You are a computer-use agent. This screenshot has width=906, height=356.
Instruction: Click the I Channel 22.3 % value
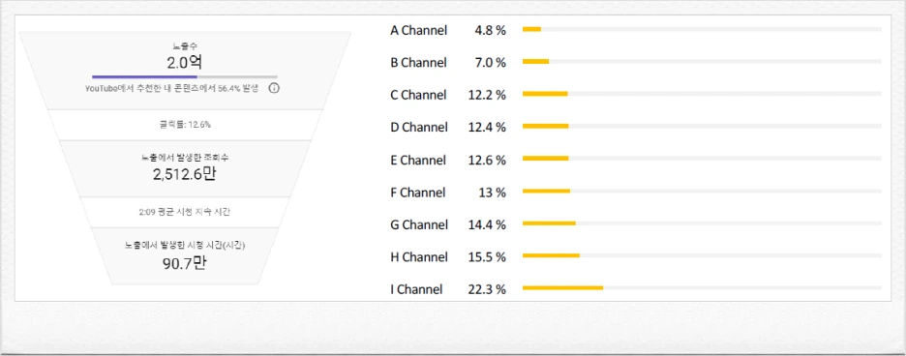[x=487, y=289]
